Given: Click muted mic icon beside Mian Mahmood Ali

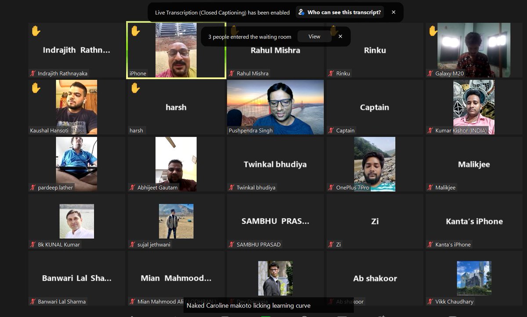Looking at the screenshot, I should click(x=132, y=302).
